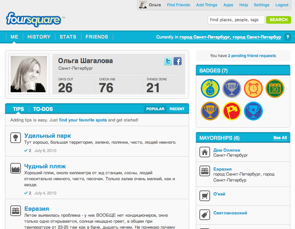
Task: Open О'кей mayorship link
Action: point(219,194)
